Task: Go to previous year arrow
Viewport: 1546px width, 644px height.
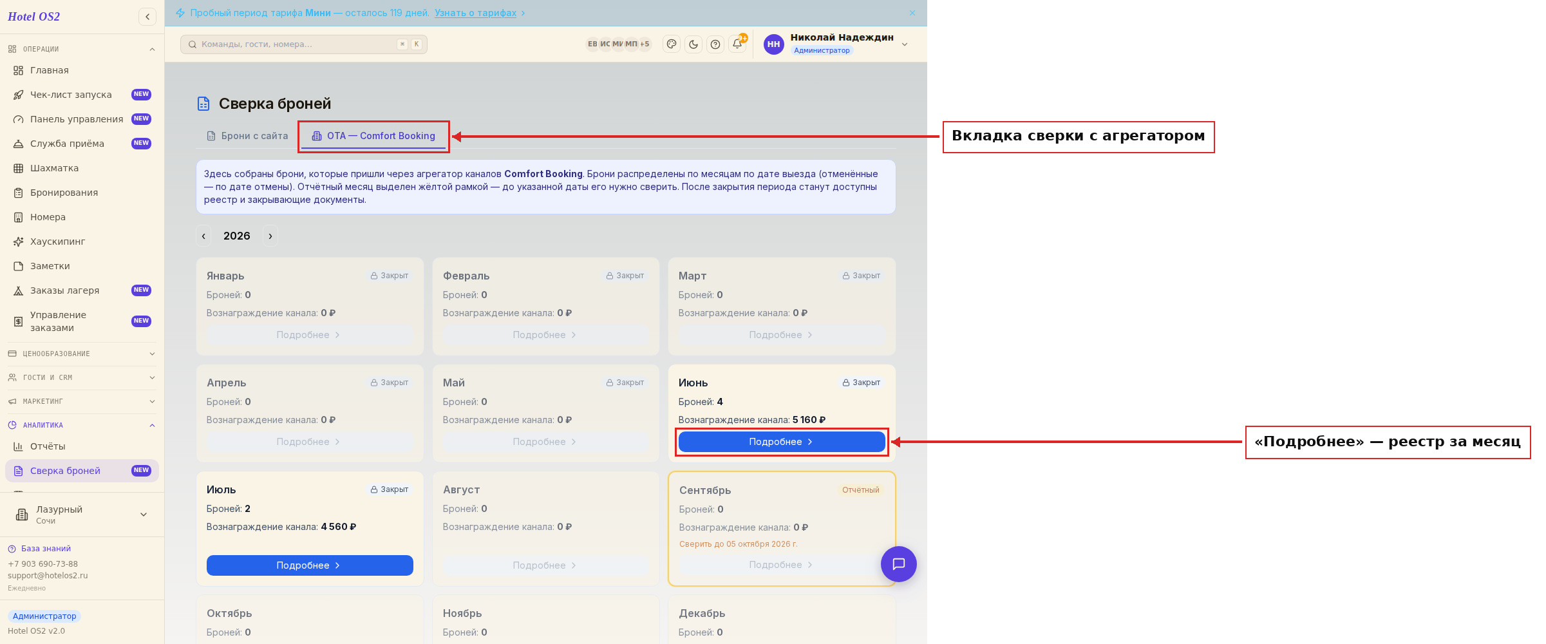Action: 203,236
